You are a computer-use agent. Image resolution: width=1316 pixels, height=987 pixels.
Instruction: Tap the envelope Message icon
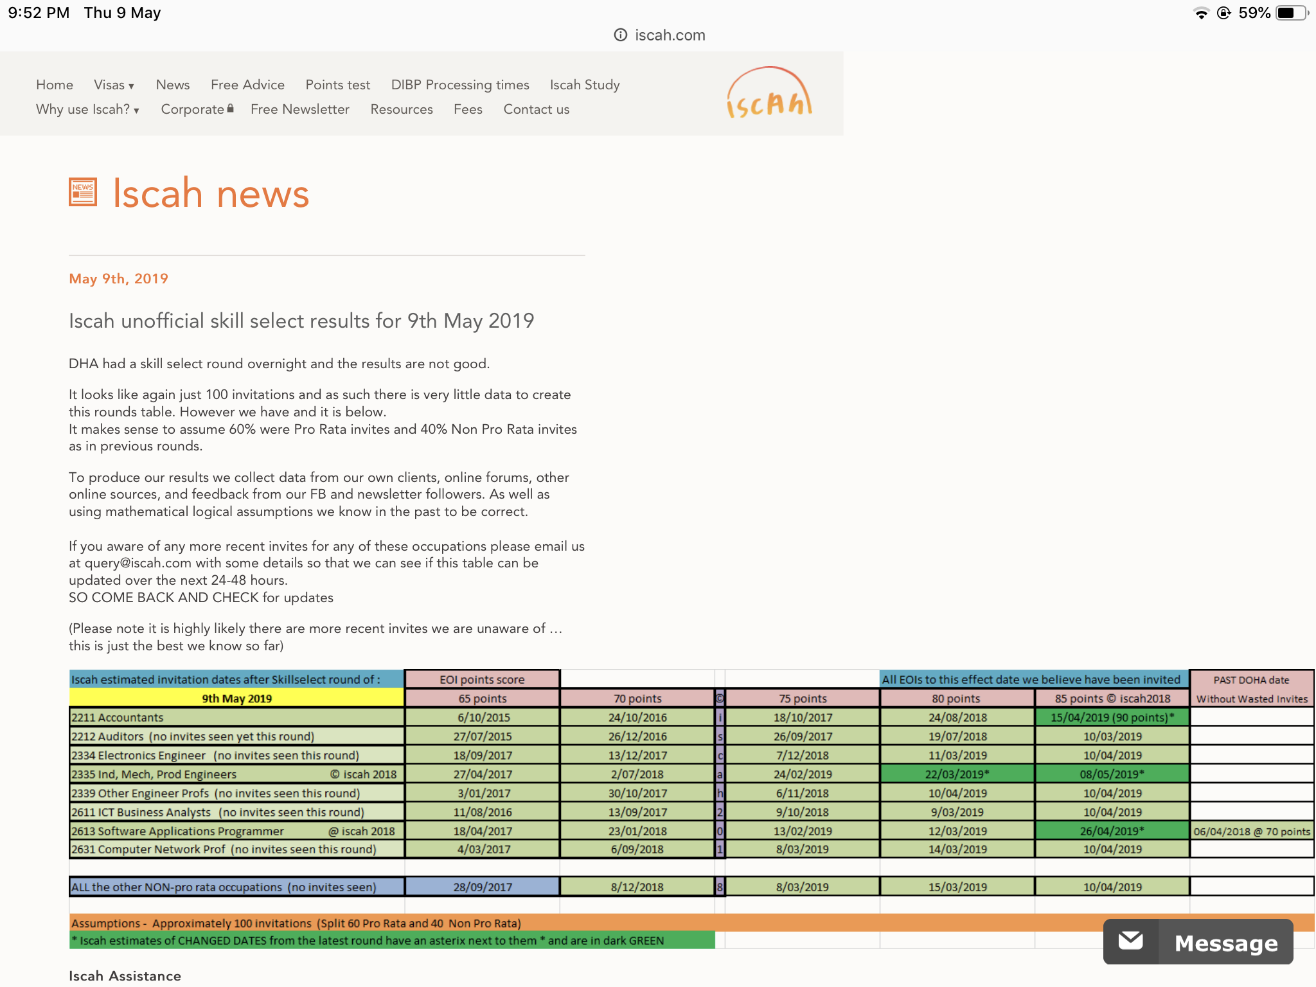pyautogui.click(x=1130, y=941)
